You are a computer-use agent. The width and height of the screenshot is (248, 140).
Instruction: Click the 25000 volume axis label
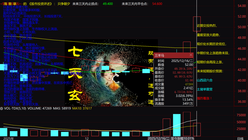241,129
